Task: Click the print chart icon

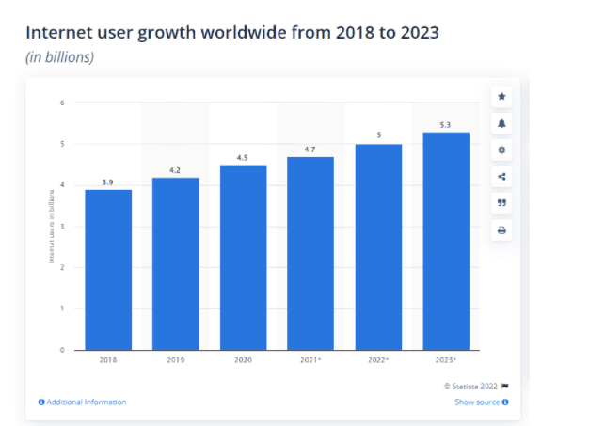Action: [501, 230]
